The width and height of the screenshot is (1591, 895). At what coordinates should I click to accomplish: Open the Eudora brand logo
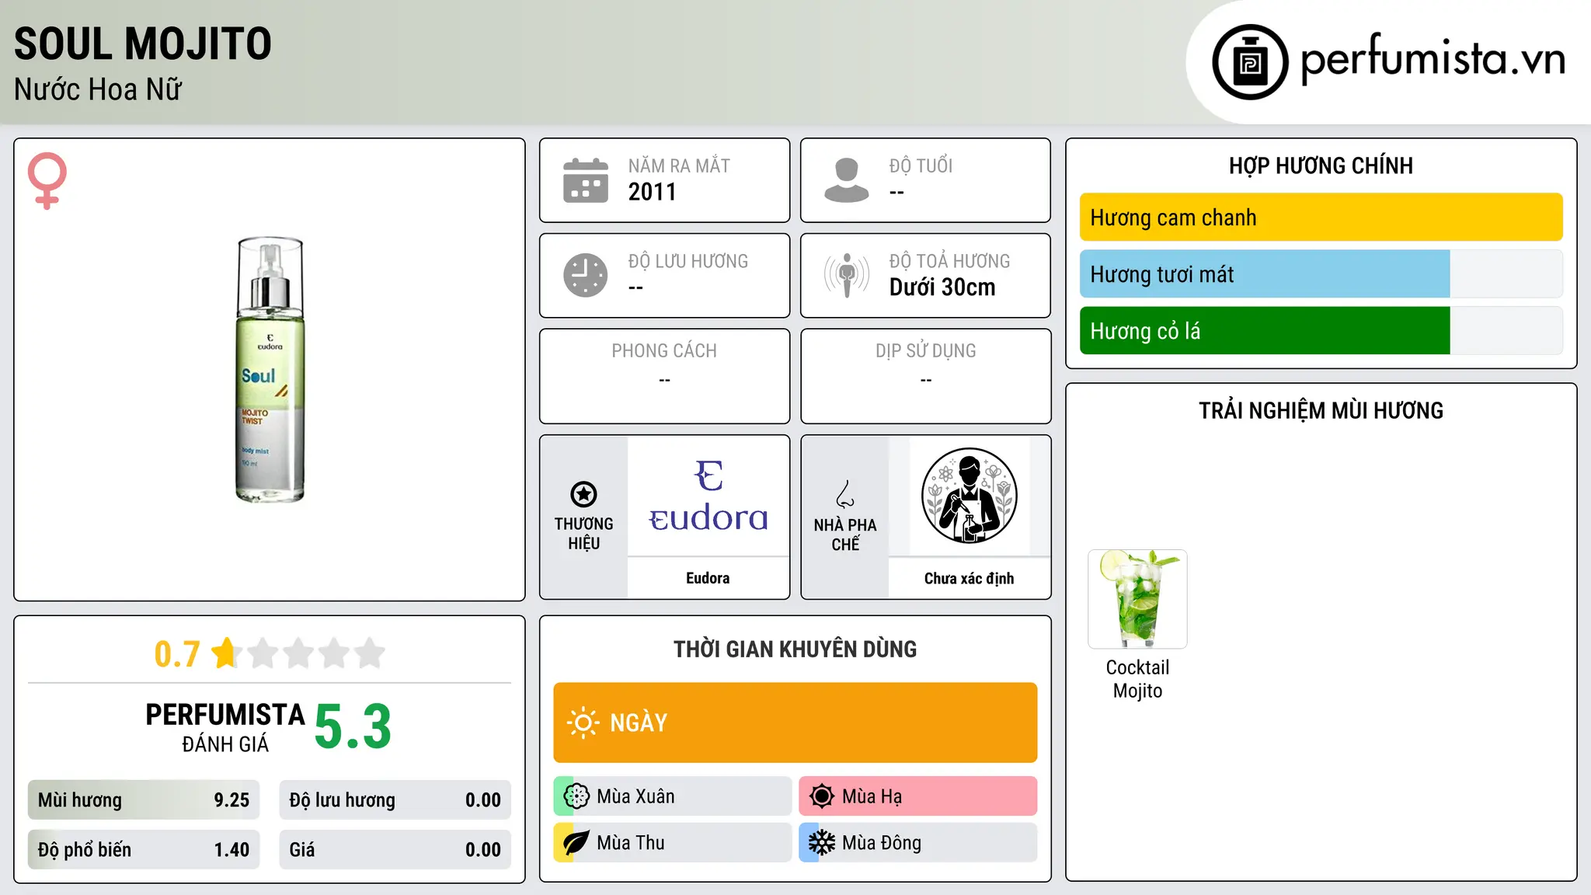pos(708,496)
